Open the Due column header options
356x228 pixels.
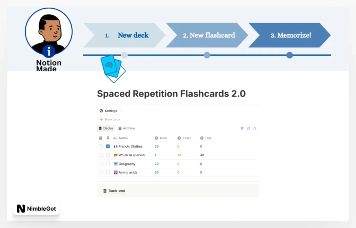coord(208,138)
